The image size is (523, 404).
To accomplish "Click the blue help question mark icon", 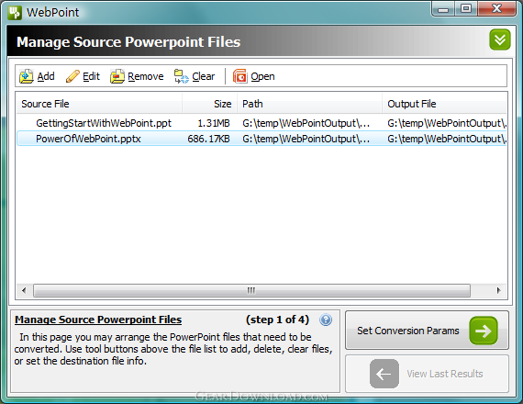I will [326, 320].
